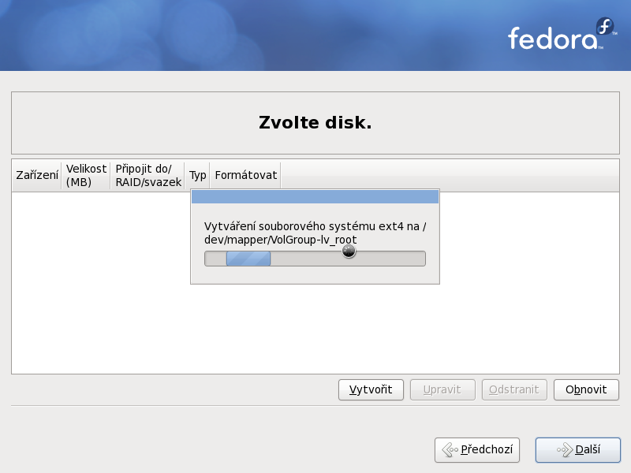
Task: Click the Vytvořit button
Action: click(371, 389)
